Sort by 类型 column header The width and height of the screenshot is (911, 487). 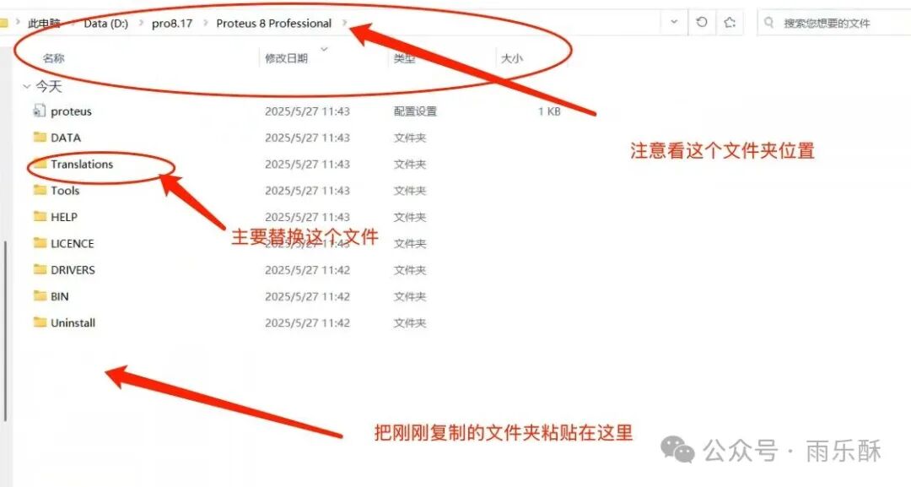click(x=404, y=58)
